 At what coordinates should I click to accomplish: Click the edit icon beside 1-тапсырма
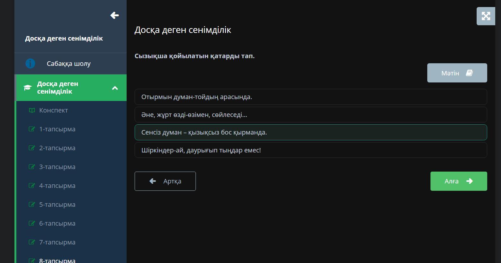[x=32, y=129]
